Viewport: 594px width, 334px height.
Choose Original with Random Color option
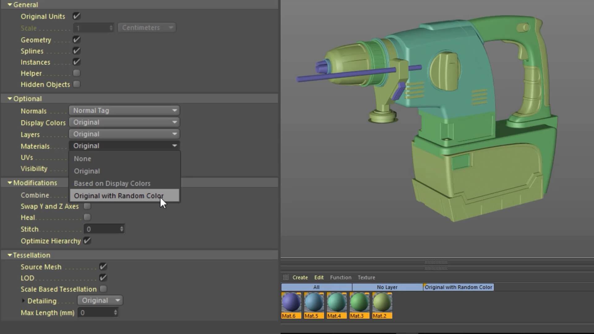pyautogui.click(x=119, y=196)
